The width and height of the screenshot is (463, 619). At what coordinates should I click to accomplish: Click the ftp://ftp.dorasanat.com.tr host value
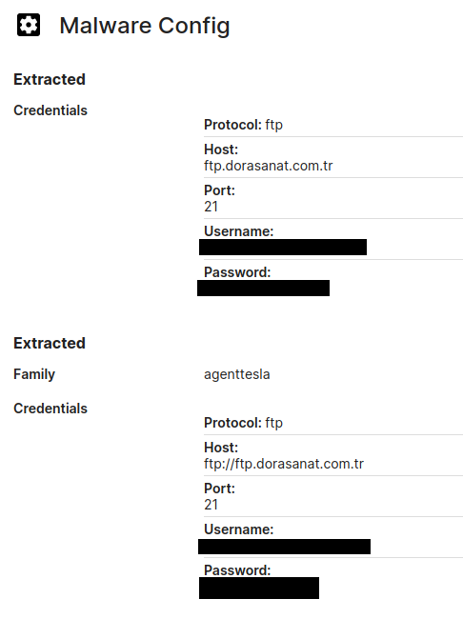click(x=284, y=464)
